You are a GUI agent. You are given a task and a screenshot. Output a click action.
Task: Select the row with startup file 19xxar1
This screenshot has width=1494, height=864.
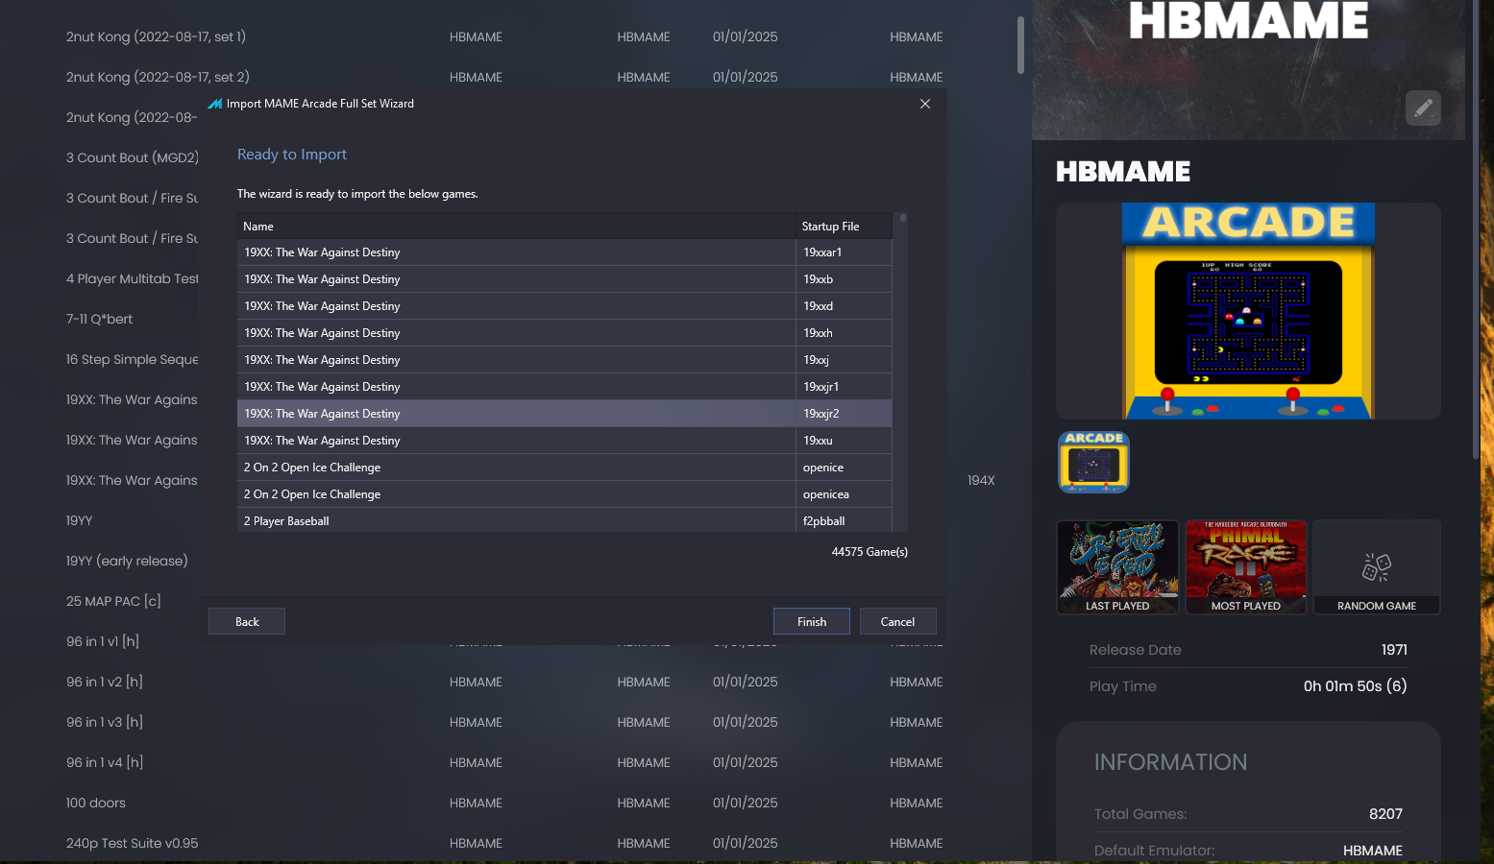(564, 252)
